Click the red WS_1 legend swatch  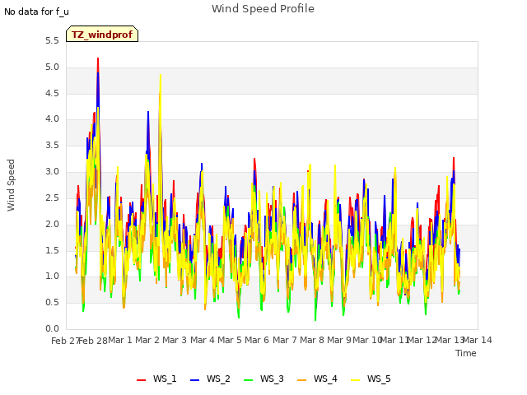141,380
